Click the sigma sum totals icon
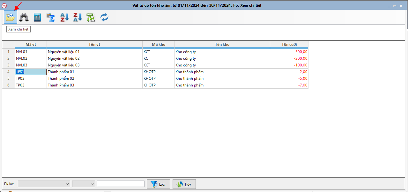Viewport: 408px width, 192px height. (51, 17)
